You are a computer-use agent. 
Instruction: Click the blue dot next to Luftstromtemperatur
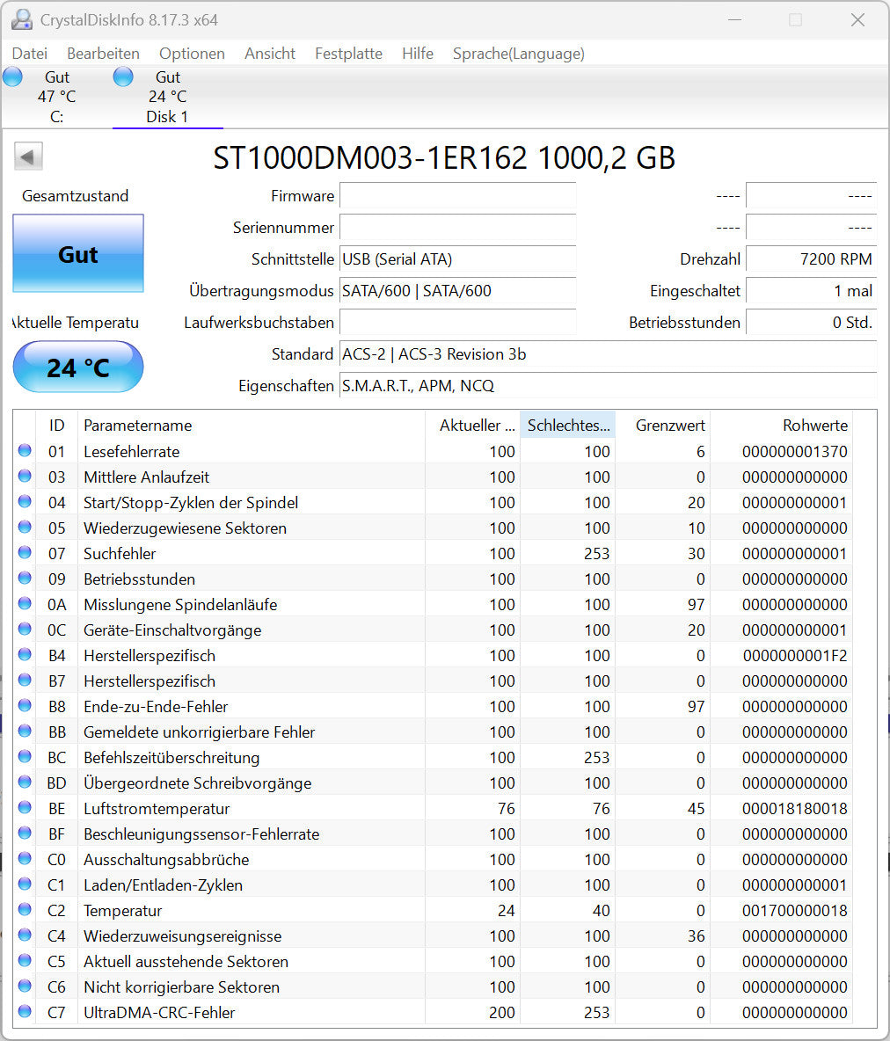26,808
